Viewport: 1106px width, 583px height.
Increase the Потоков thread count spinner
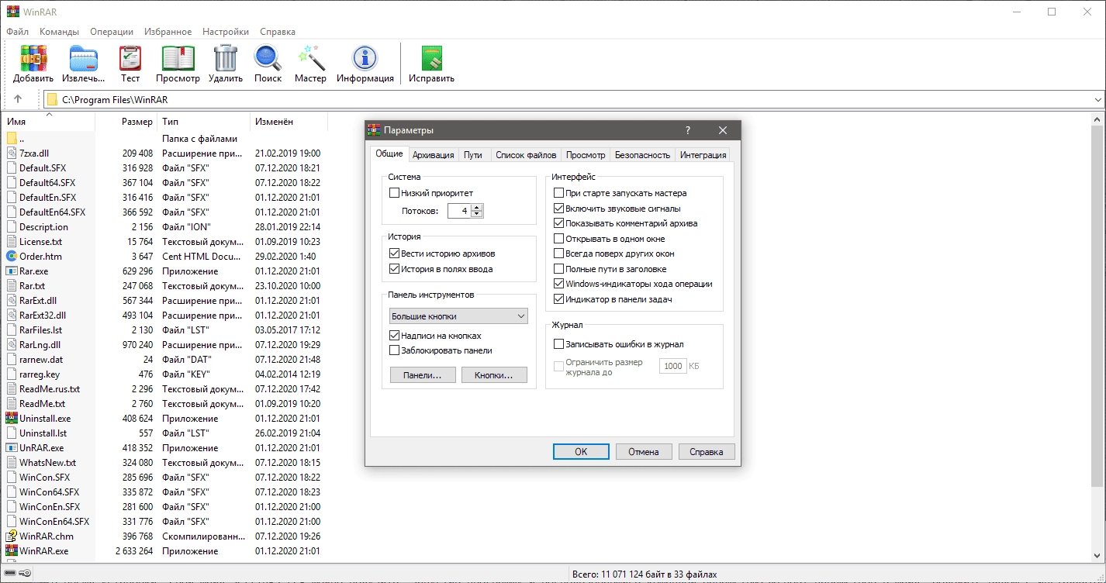tap(477, 207)
